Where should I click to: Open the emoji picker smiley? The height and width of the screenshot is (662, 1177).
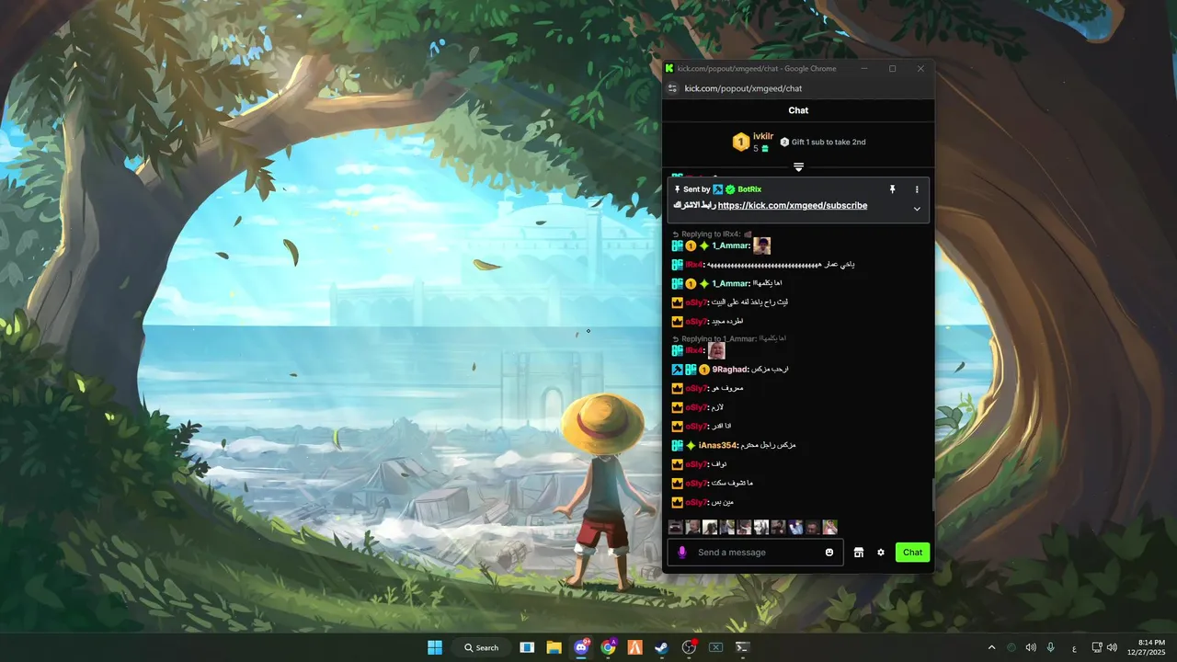[829, 553]
